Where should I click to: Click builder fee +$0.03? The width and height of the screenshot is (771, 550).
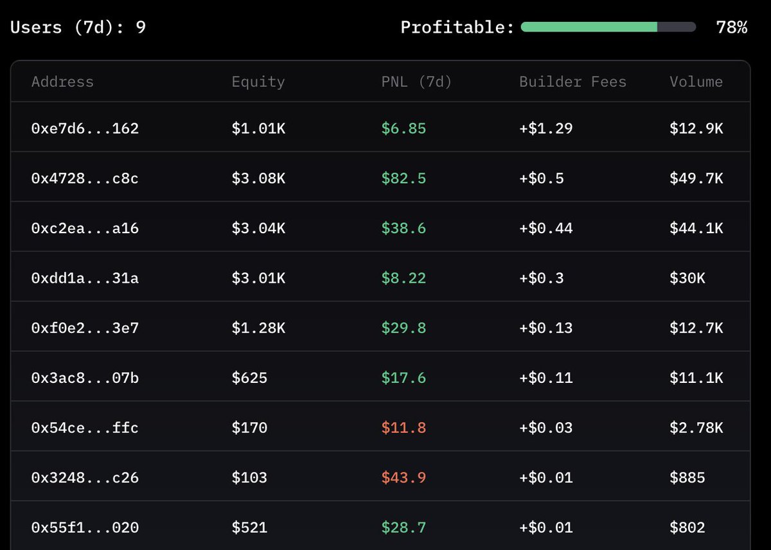tap(546, 428)
